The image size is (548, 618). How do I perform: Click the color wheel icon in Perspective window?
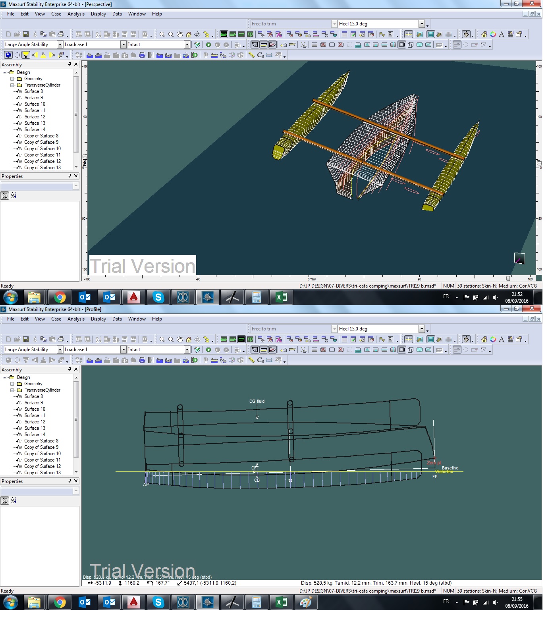point(493,35)
